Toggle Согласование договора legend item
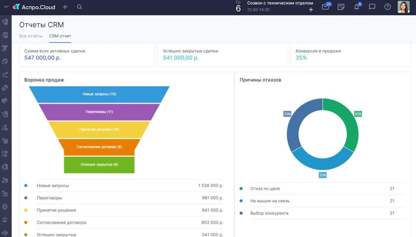This screenshot has width=416, height=237. click(61, 223)
